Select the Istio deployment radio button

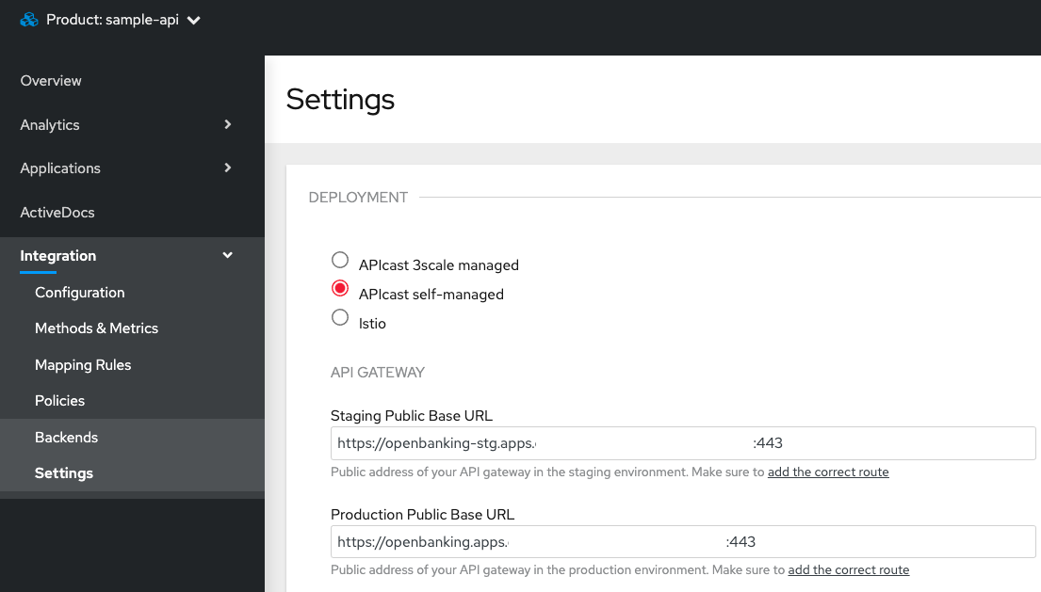(340, 318)
